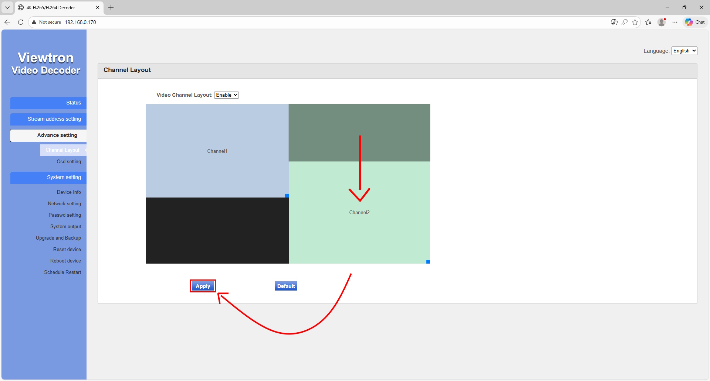Open the Language selection dropdown
The width and height of the screenshot is (710, 381).
pyautogui.click(x=684, y=51)
